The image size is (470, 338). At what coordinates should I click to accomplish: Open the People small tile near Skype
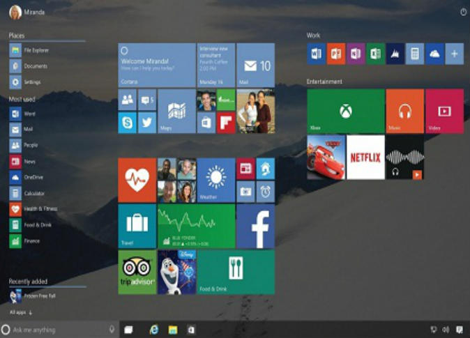click(128, 100)
